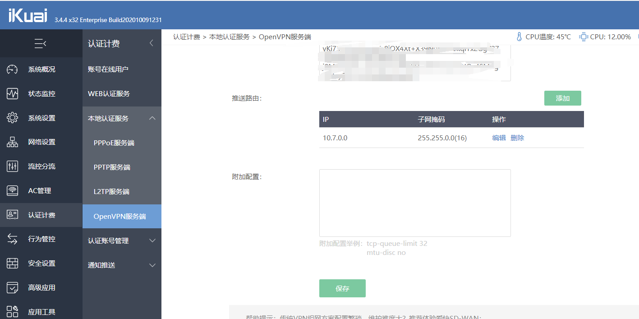This screenshot has height=319, width=639.
Task: Open 状态监控 menu item
Action: 41,94
